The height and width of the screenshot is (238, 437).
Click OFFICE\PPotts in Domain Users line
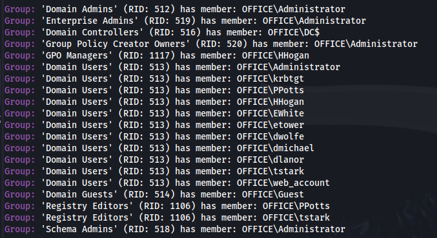[270, 90]
